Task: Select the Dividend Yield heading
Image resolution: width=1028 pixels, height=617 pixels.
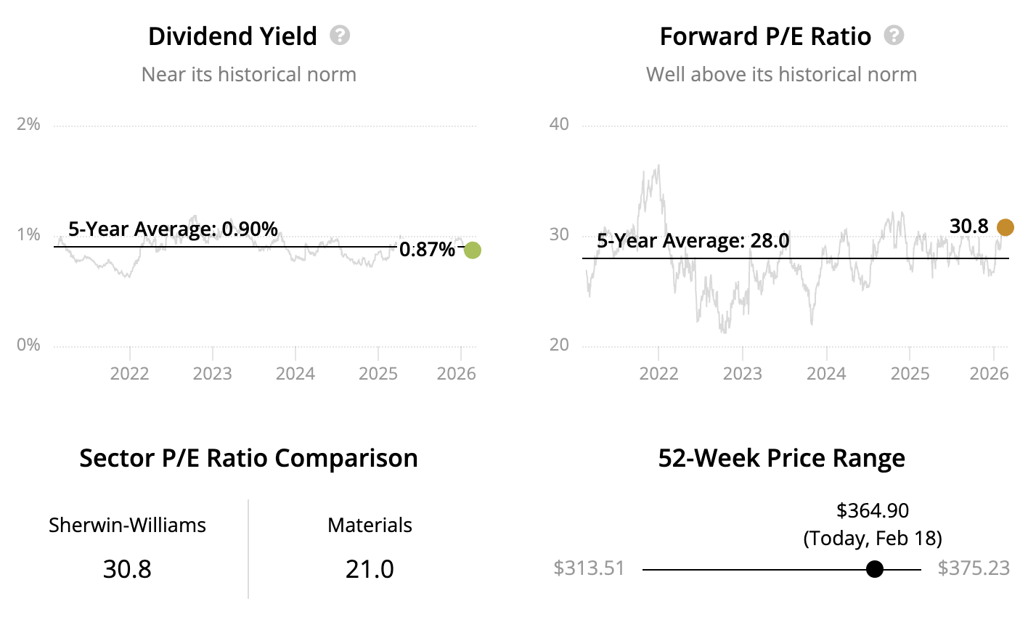Action: point(232,36)
